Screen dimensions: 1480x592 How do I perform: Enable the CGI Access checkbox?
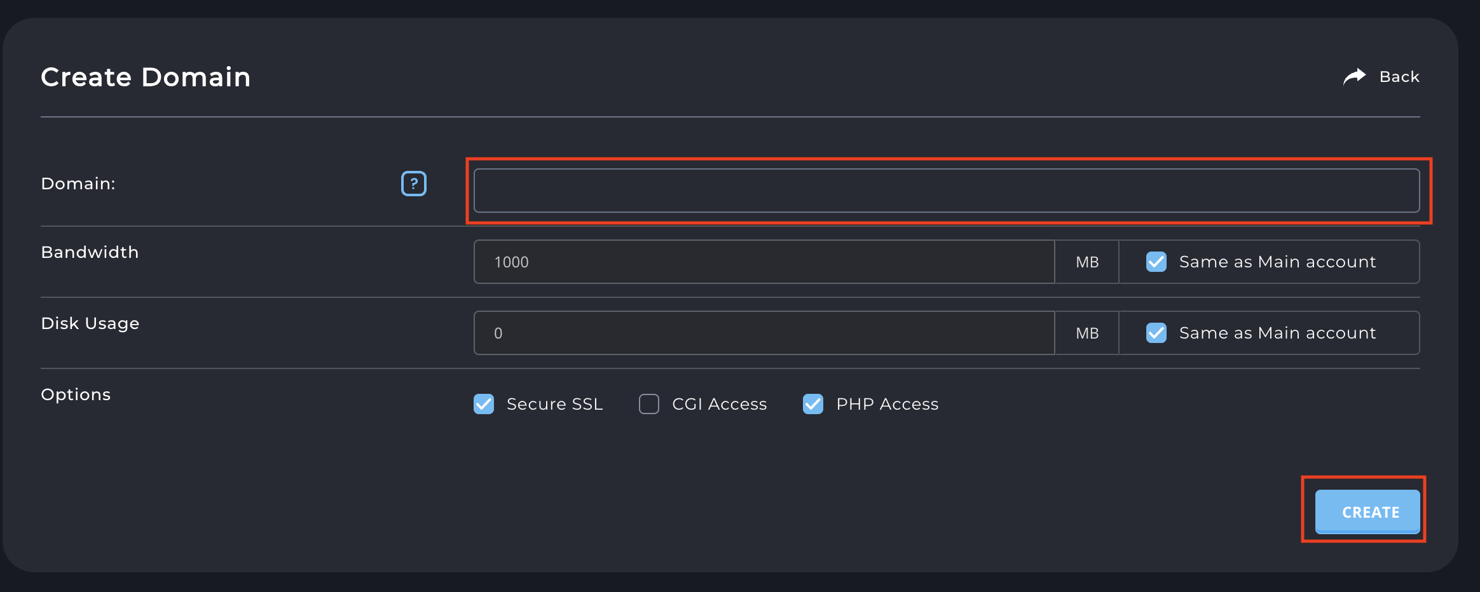(649, 404)
